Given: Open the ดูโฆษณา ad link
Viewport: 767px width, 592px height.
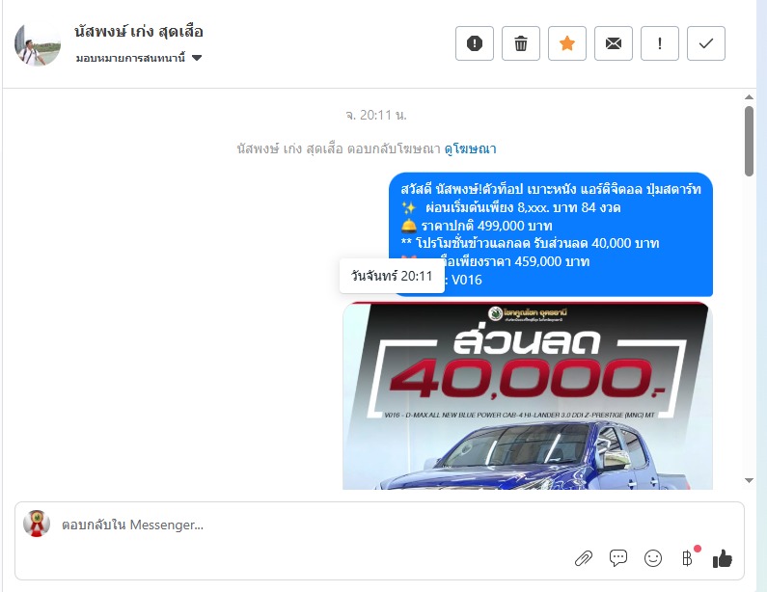Looking at the screenshot, I should click(x=470, y=148).
